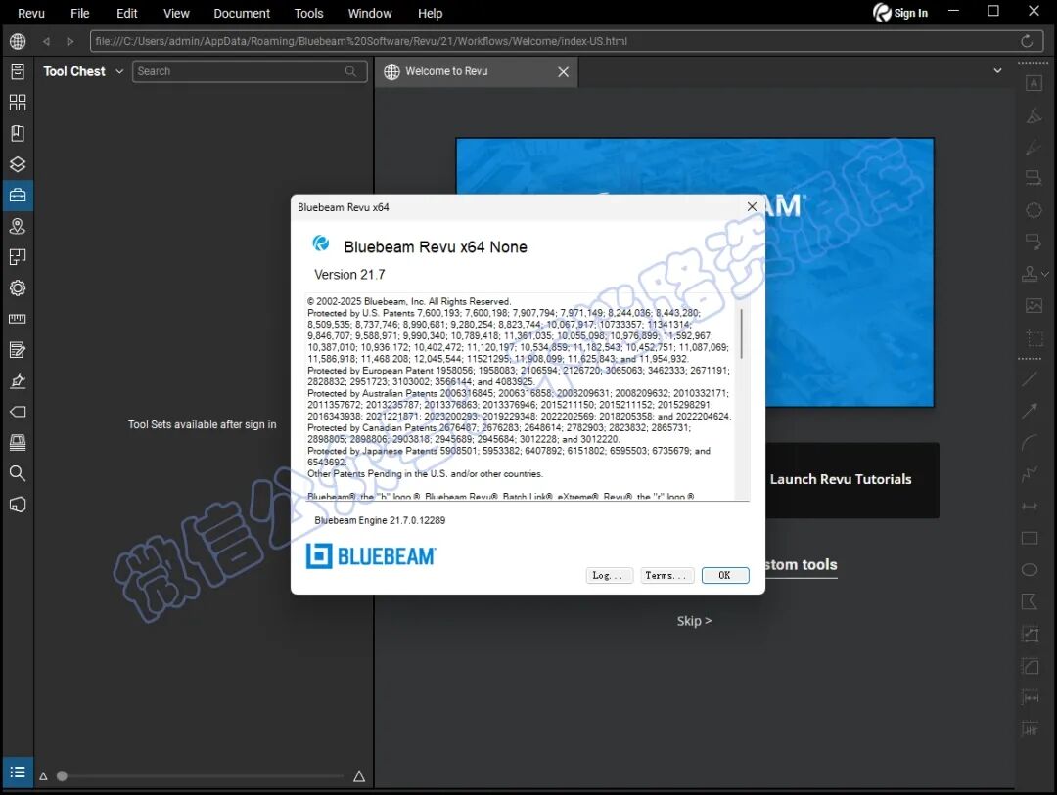Open the document tabs list chevron
Image resolution: width=1057 pixels, height=795 pixels.
pos(997,70)
